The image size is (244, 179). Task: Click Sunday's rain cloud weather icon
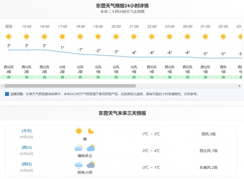tap(78, 164)
